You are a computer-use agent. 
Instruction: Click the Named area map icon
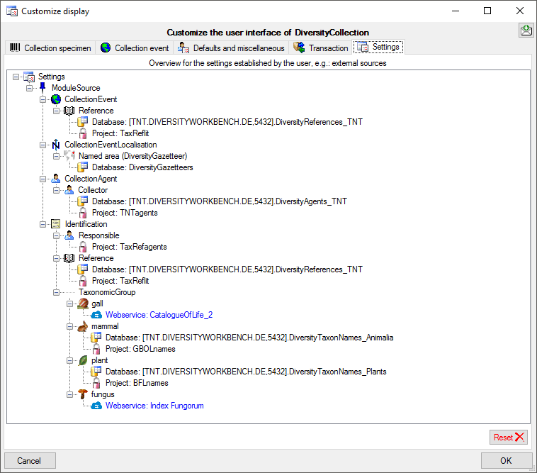pos(69,156)
